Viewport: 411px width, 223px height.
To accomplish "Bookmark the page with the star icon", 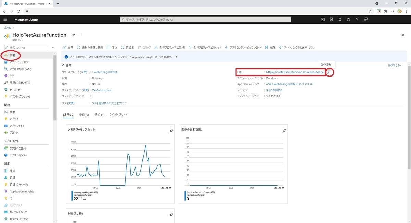I will [x=370, y=11].
